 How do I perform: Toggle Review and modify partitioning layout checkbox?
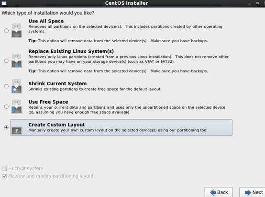[5, 176]
